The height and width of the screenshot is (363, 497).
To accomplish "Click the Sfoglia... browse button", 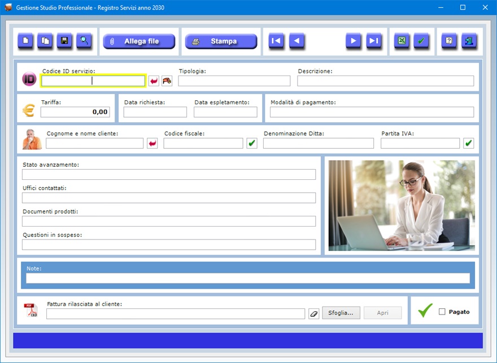I will click(x=341, y=313).
